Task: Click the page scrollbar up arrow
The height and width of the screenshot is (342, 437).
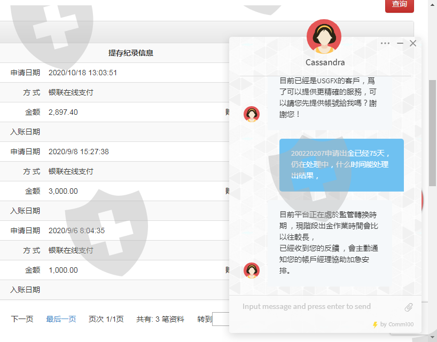Action: pos(433,4)
